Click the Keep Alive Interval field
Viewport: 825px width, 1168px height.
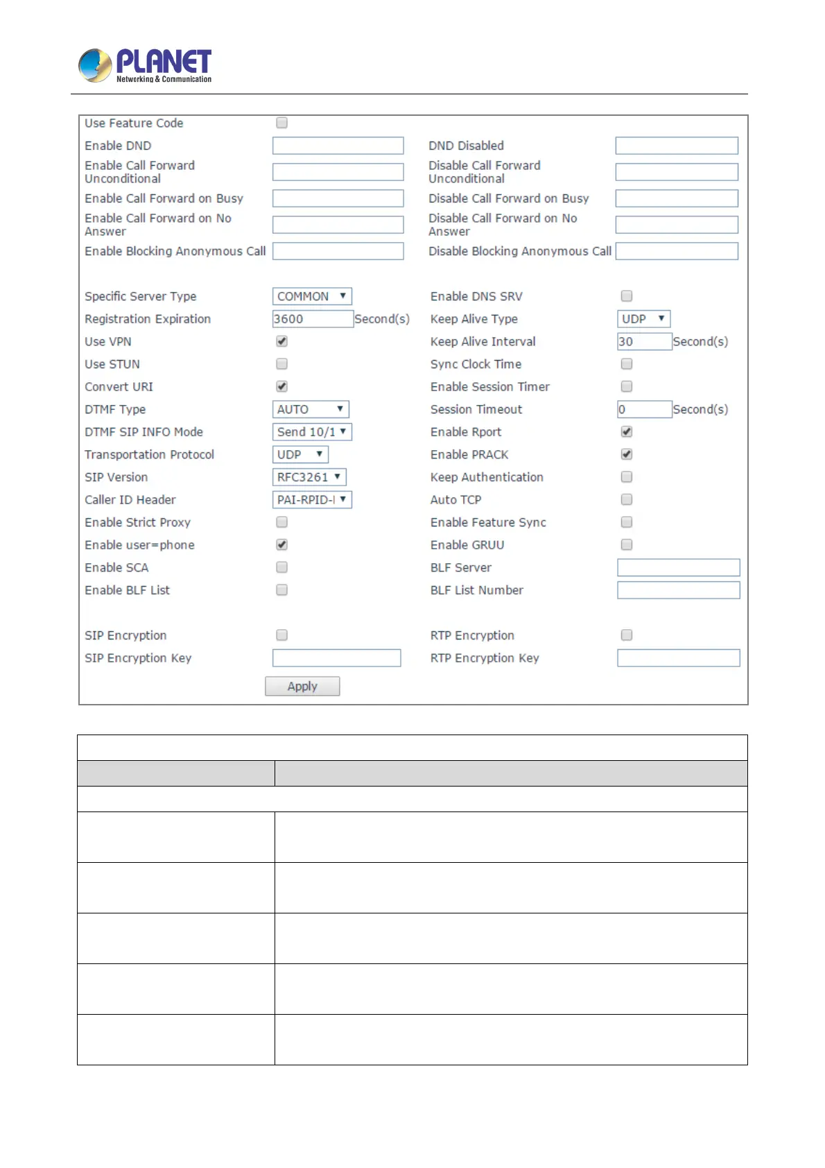(644, 341)
